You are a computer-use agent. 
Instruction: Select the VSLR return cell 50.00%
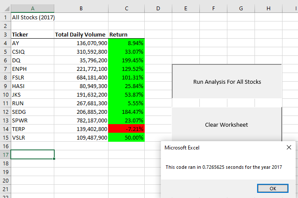coord(126,137)
